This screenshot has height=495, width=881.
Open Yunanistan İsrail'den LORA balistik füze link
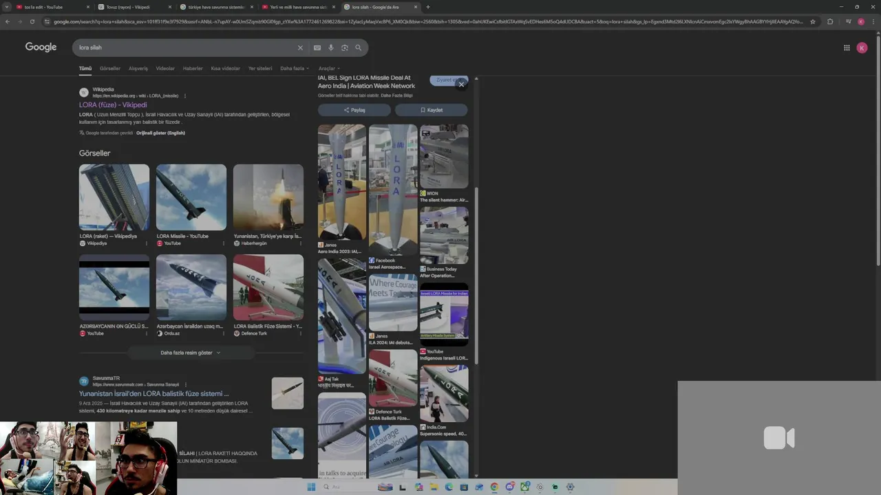pos(154,394)
